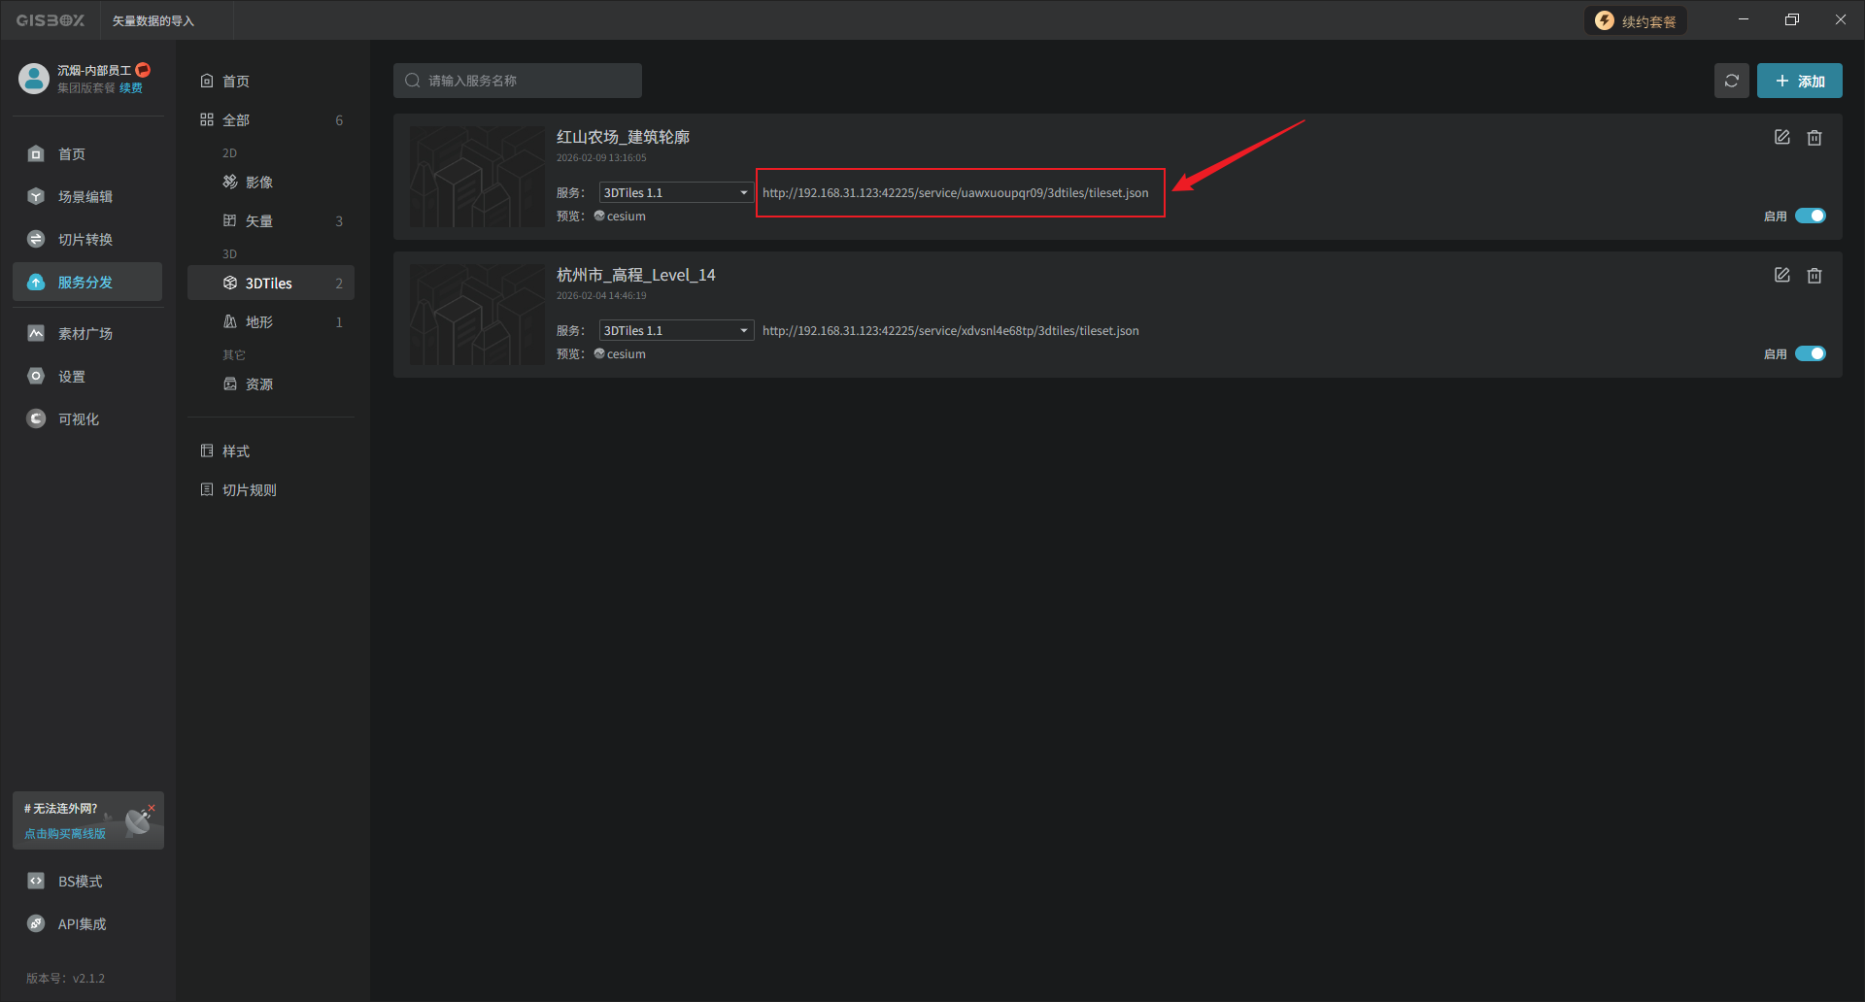Edit the 红山农场_建筑轮廓 service
Viewport: 1865px width, 1002px height.
(x=1781, y=138)
